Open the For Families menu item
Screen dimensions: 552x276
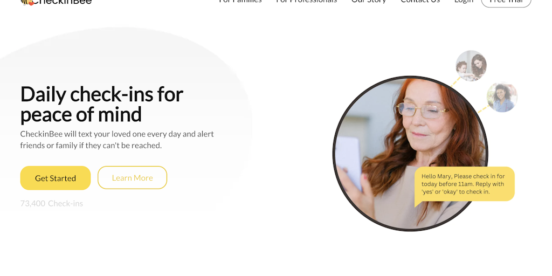(240, 1)
